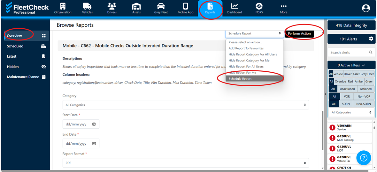
Task: Open the Organisation building icon
Action: click(63, 6)
